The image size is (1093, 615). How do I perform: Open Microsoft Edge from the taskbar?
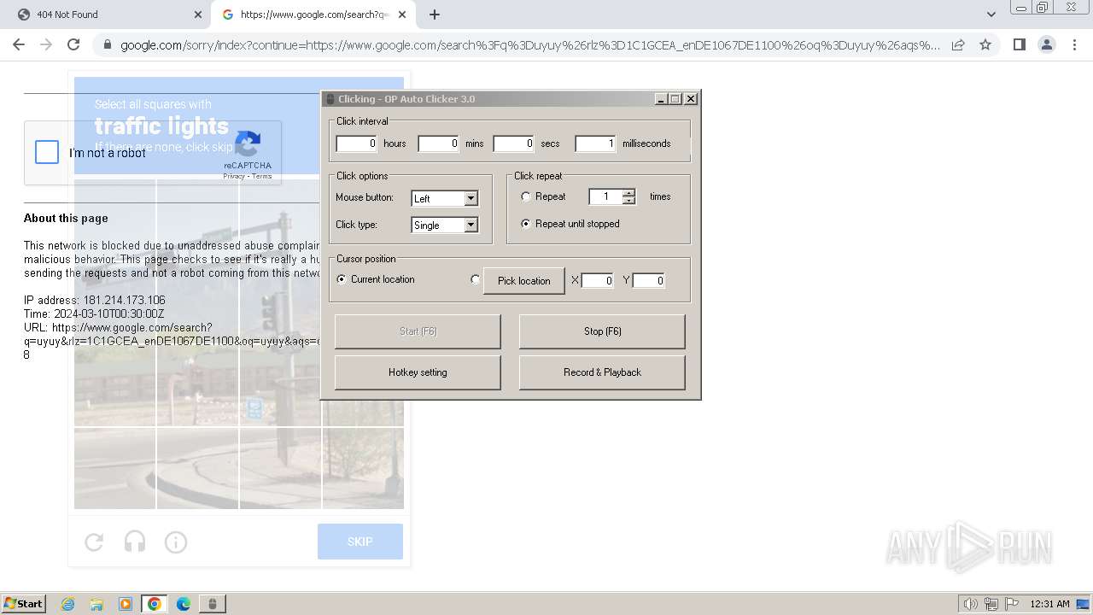pos(183,604)
